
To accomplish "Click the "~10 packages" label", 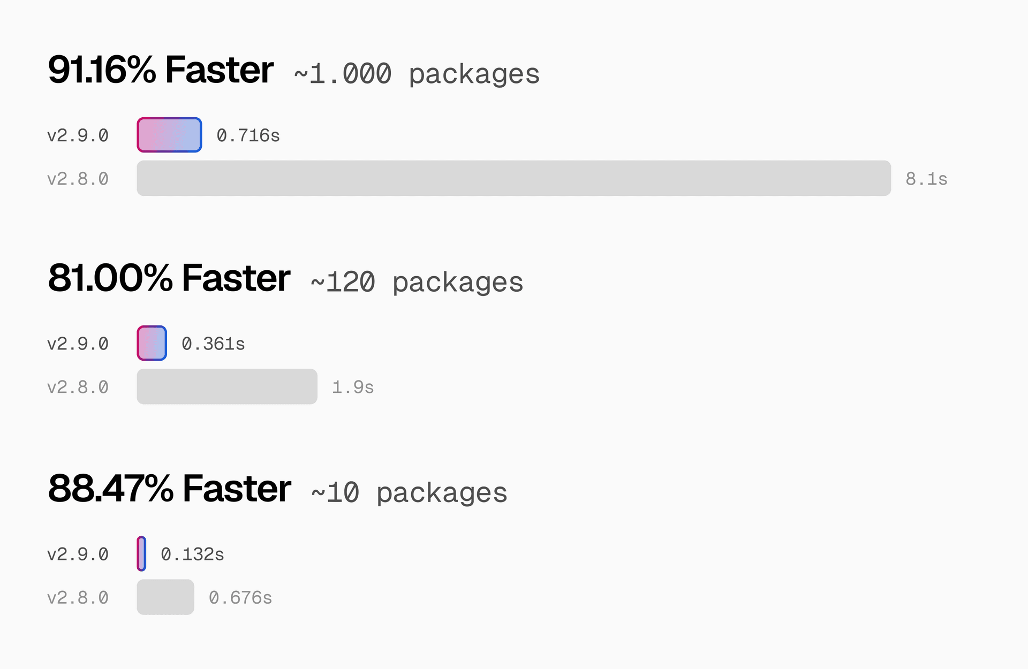I will (409, 492).
